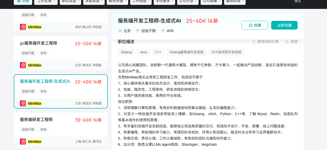
Task: Click MiniMax company name on Shenzhen card
Action: (35, 27)
